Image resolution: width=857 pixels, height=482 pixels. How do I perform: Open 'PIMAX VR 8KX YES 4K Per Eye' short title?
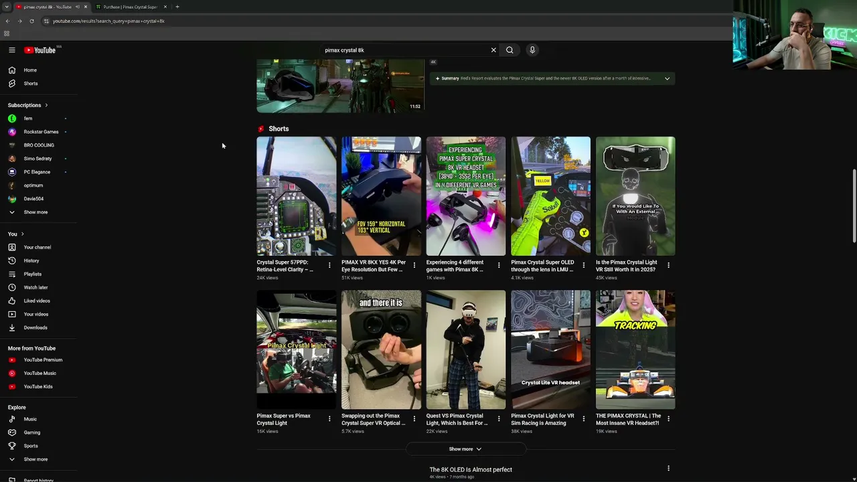click(x=374, y=266)
